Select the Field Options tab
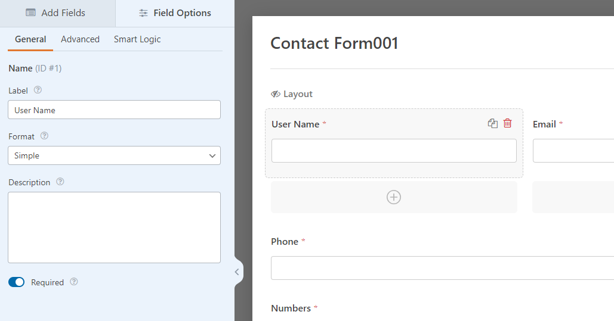 [x=175, y=13]
